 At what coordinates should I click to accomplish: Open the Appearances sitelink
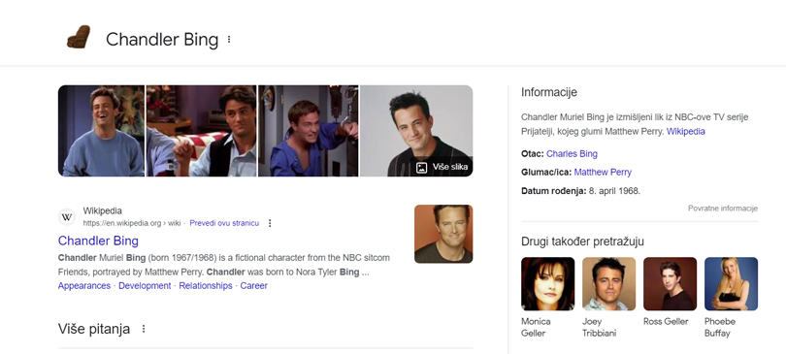click(x=84, y=286)
